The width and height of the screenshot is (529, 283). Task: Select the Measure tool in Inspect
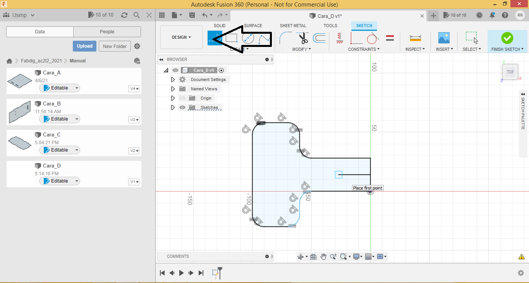pos(415,38)
